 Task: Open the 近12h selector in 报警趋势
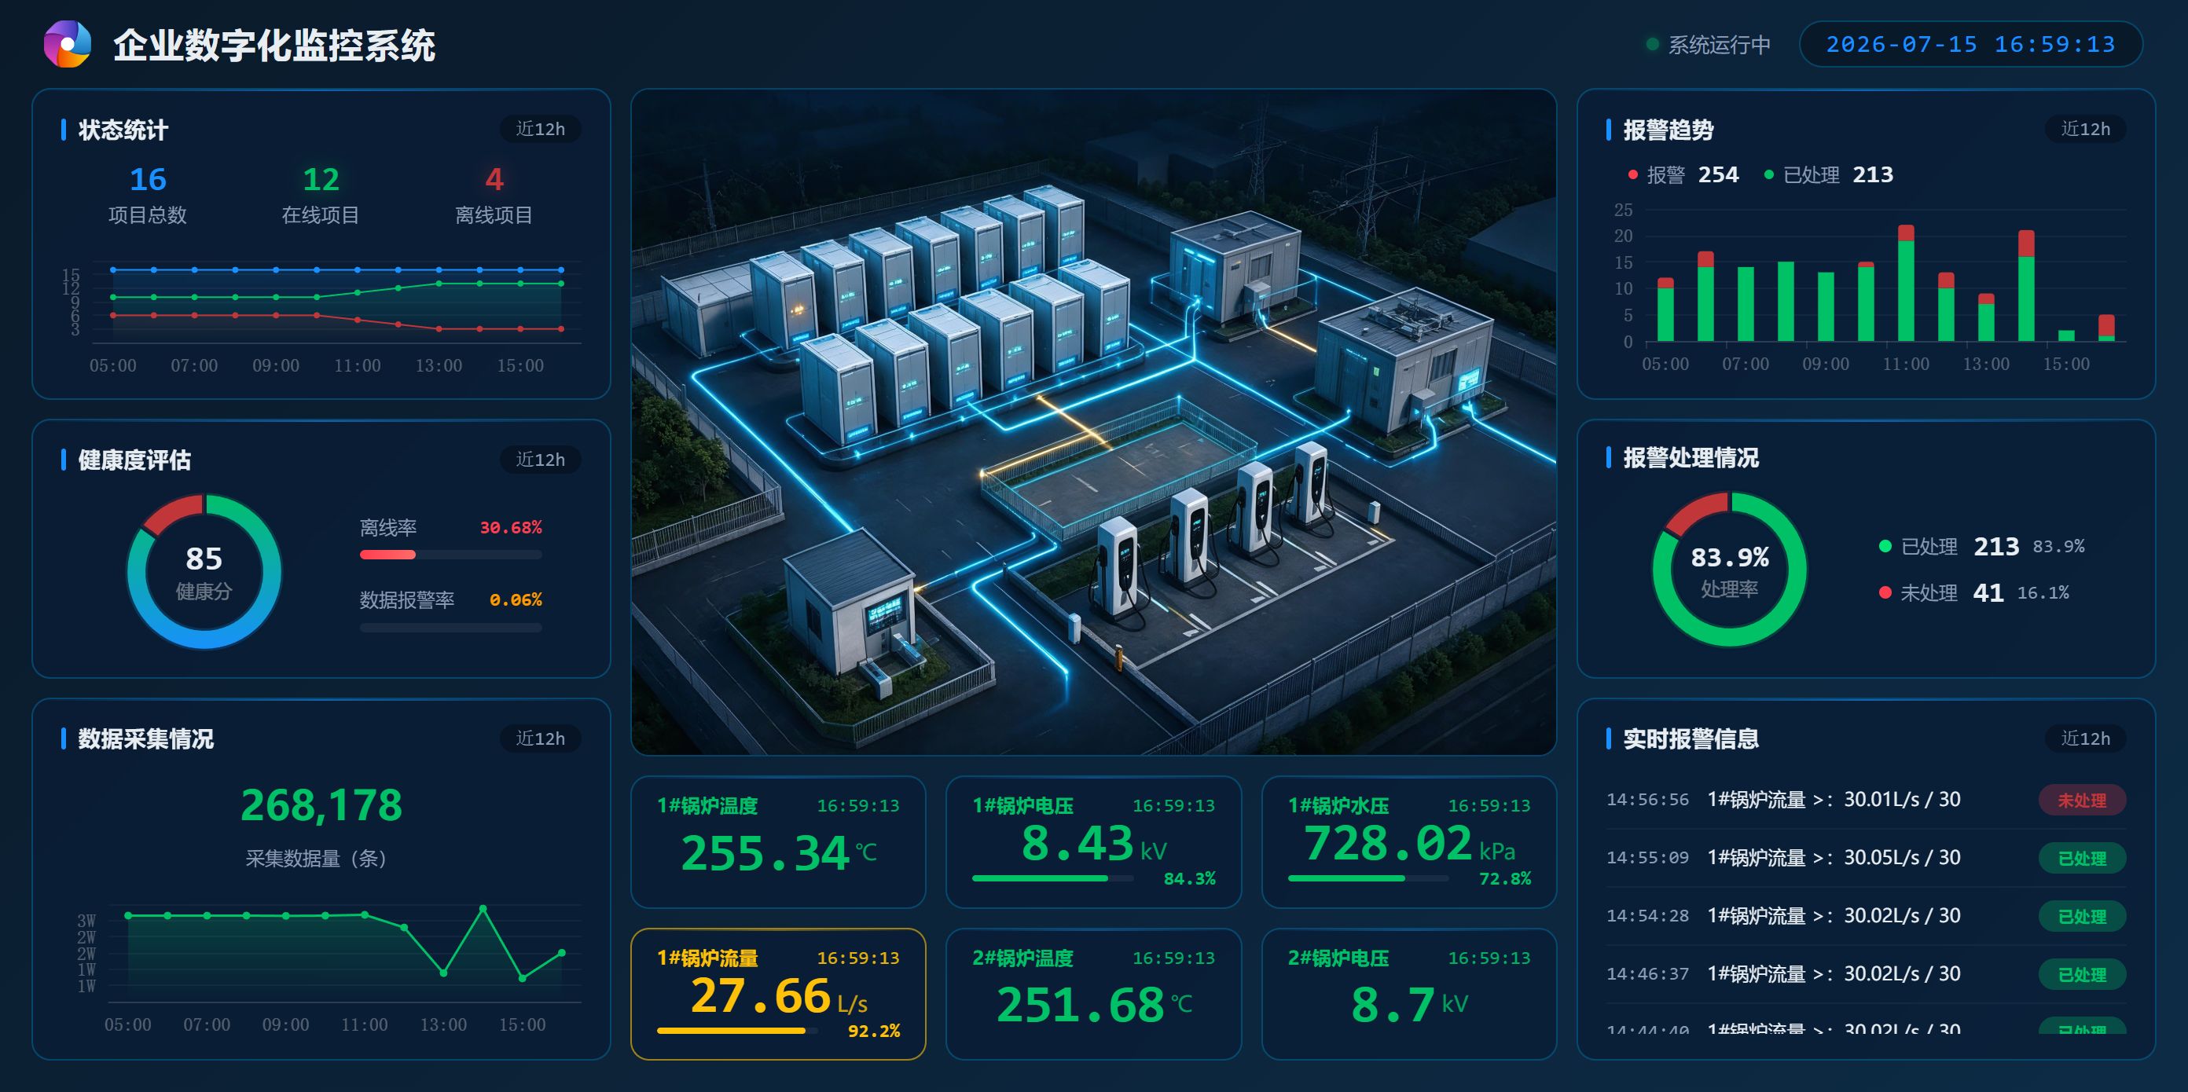click(2085, 129)
